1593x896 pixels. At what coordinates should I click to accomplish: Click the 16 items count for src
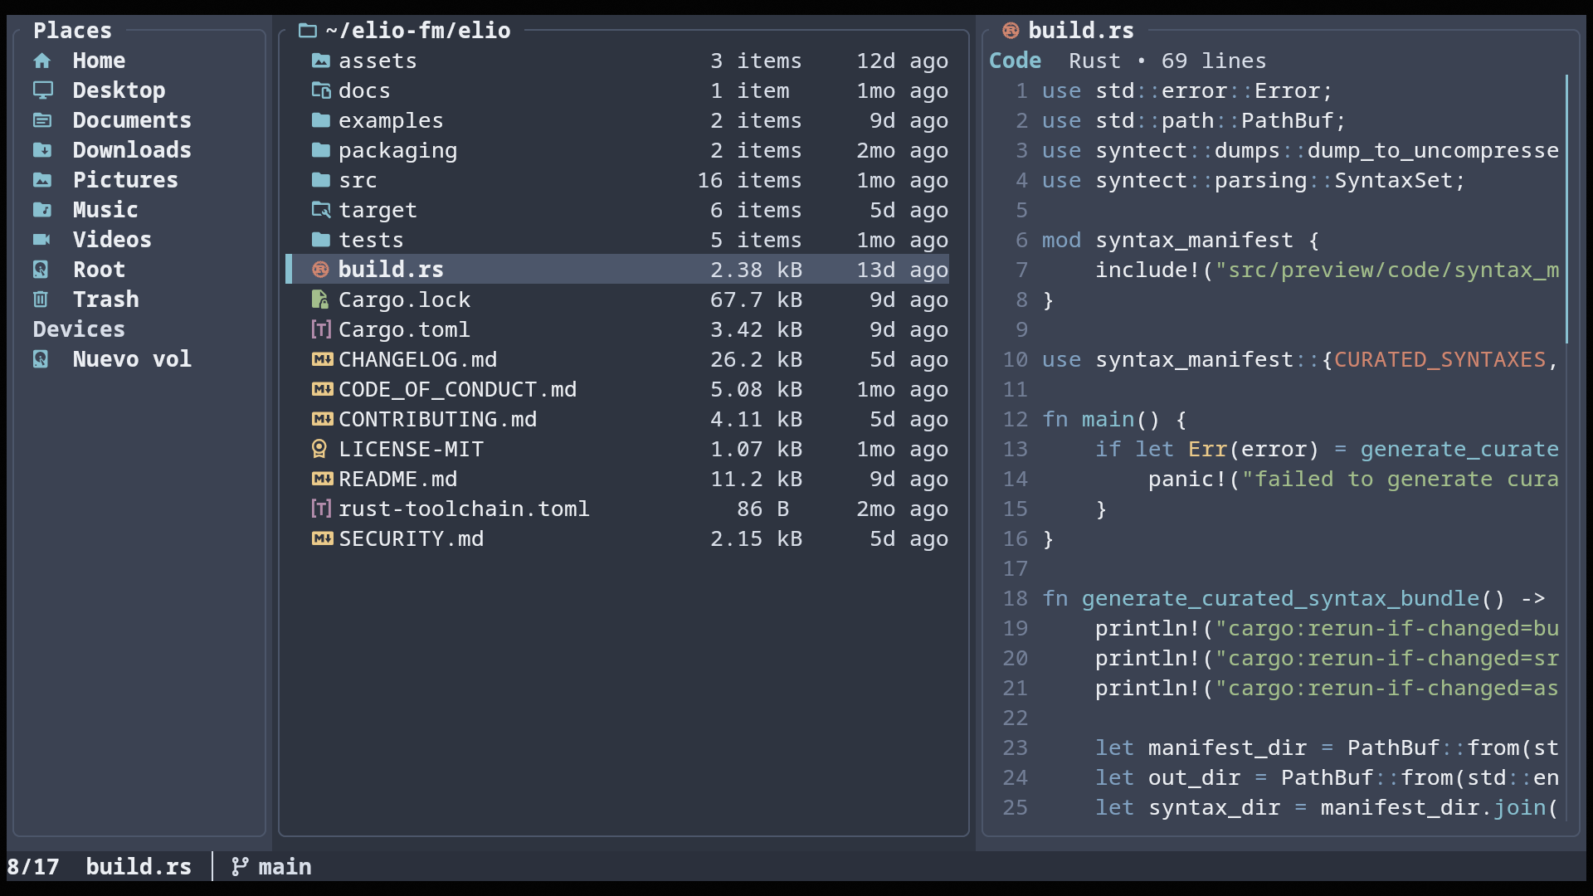pos(749,180)
